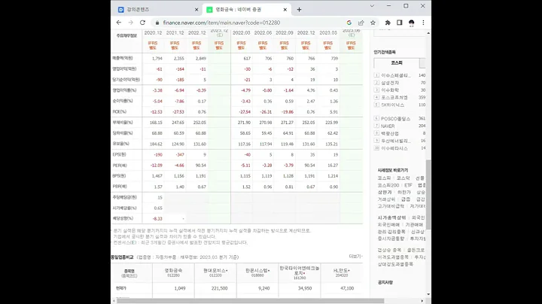This screenshot has height=304, width=542.
Task: Open the 상대강도과열종목 link
Action: (x=395, y=264)
